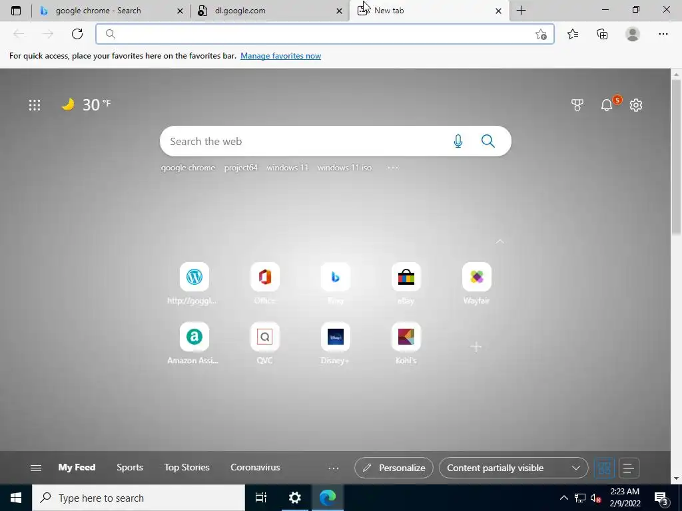
Task: Add this page to favorites star icon
Action: coord(541,35)
